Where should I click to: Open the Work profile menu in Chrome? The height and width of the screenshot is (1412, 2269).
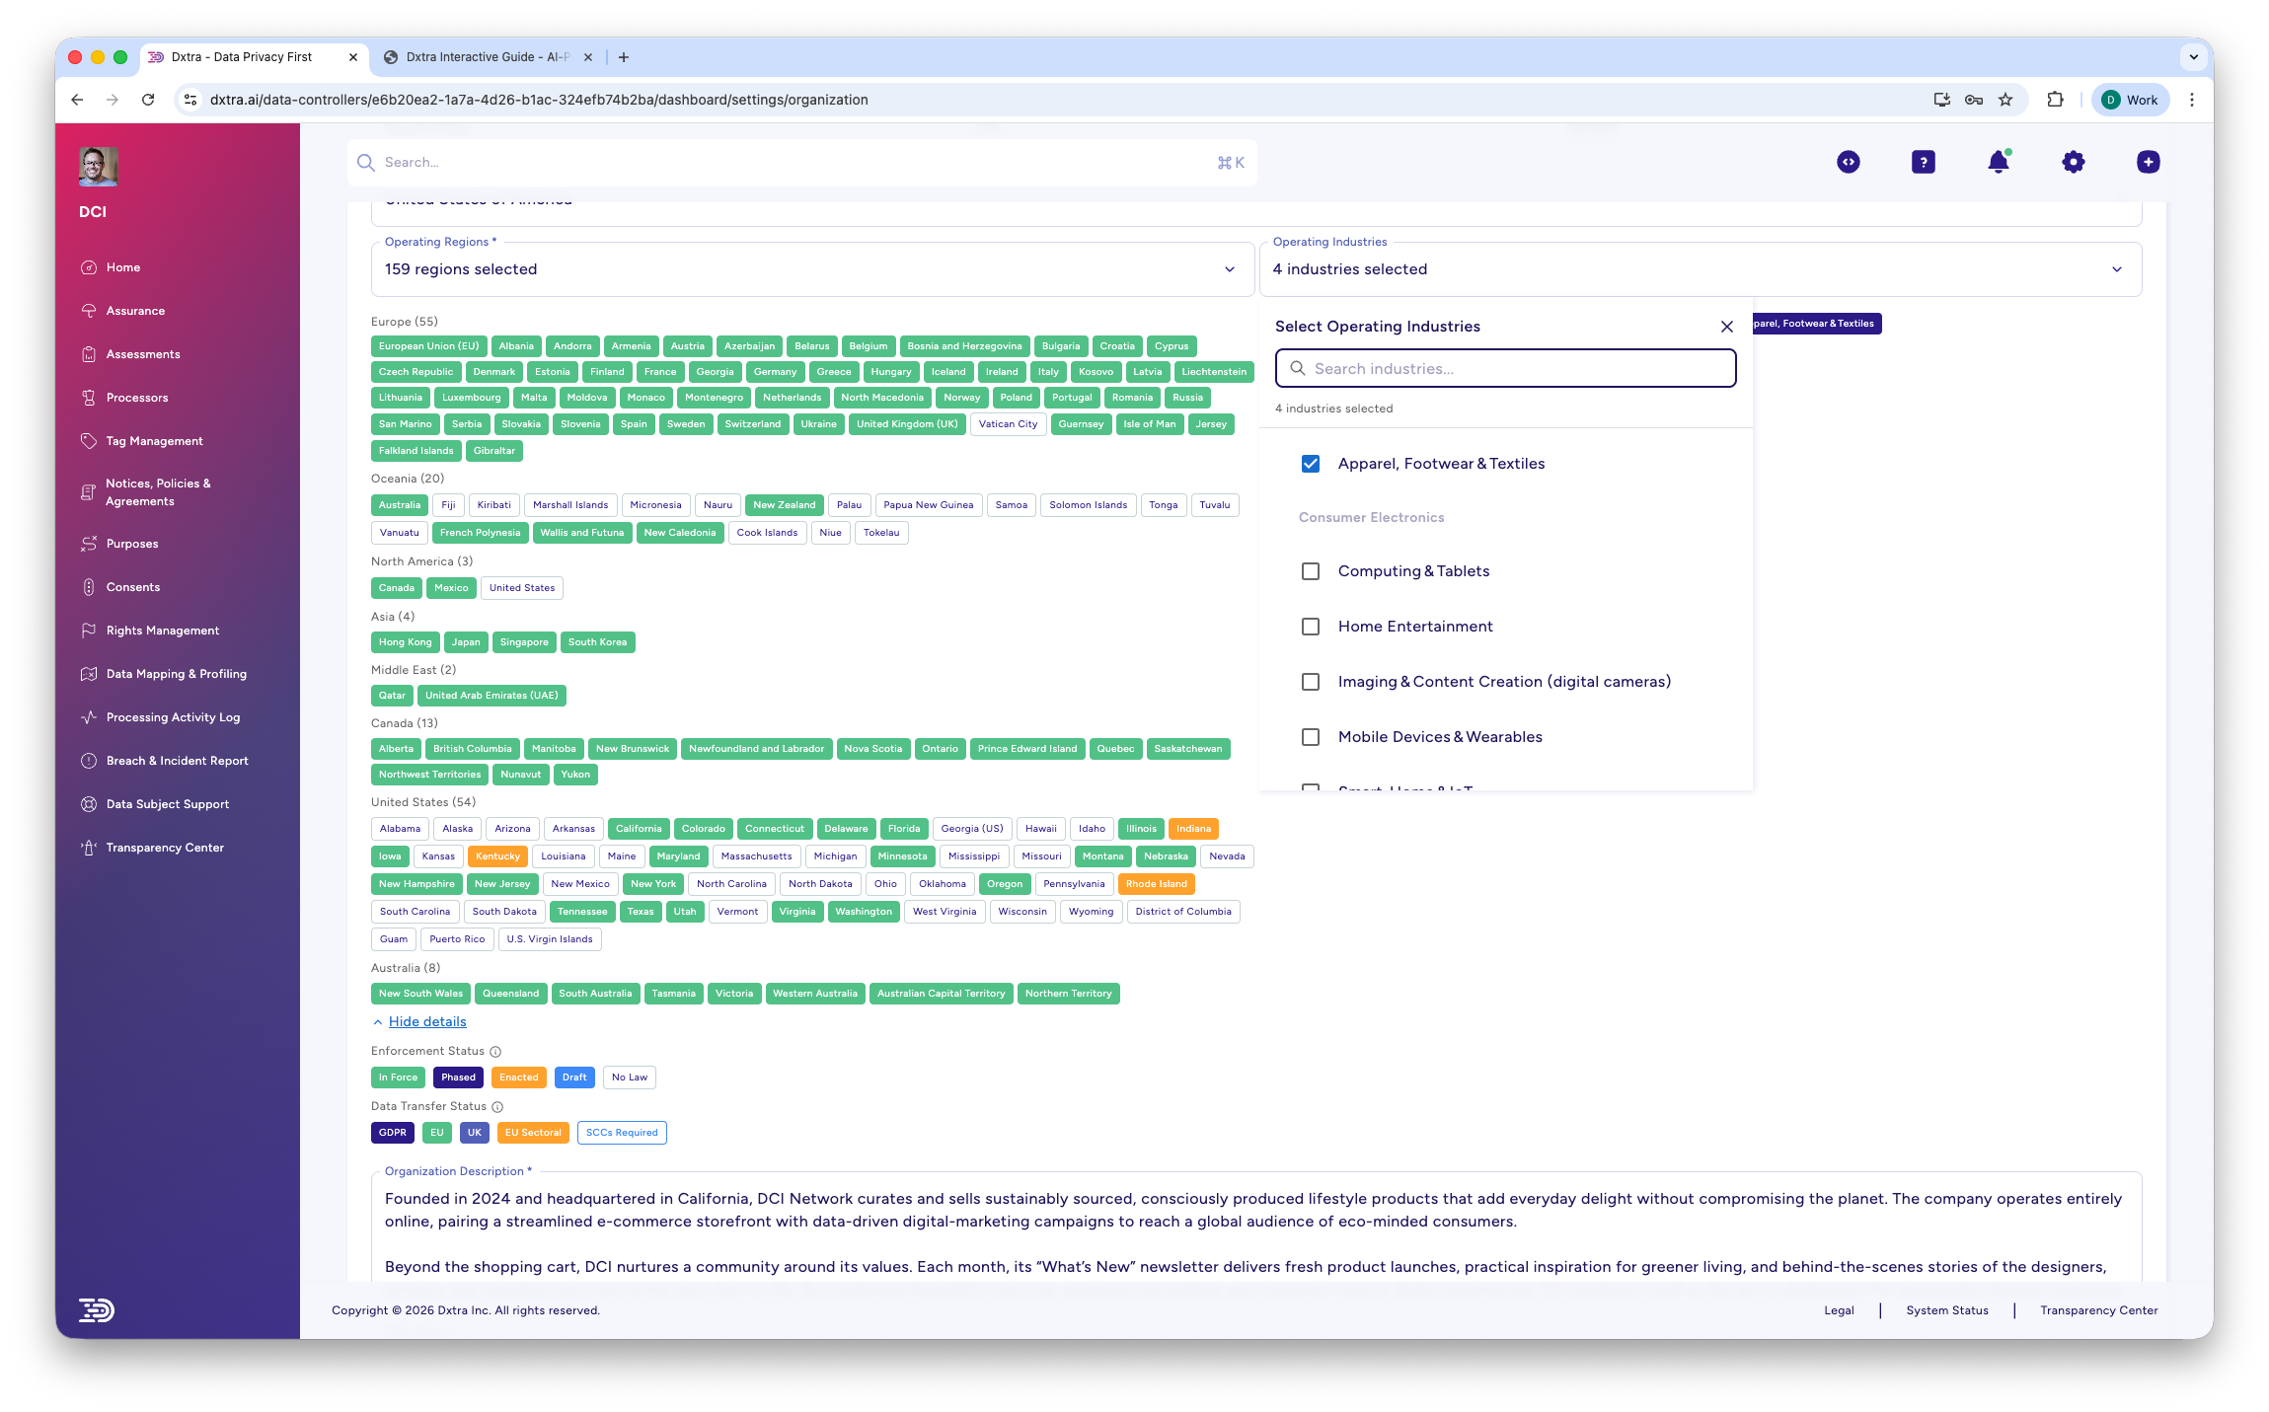pos(2129,99)
